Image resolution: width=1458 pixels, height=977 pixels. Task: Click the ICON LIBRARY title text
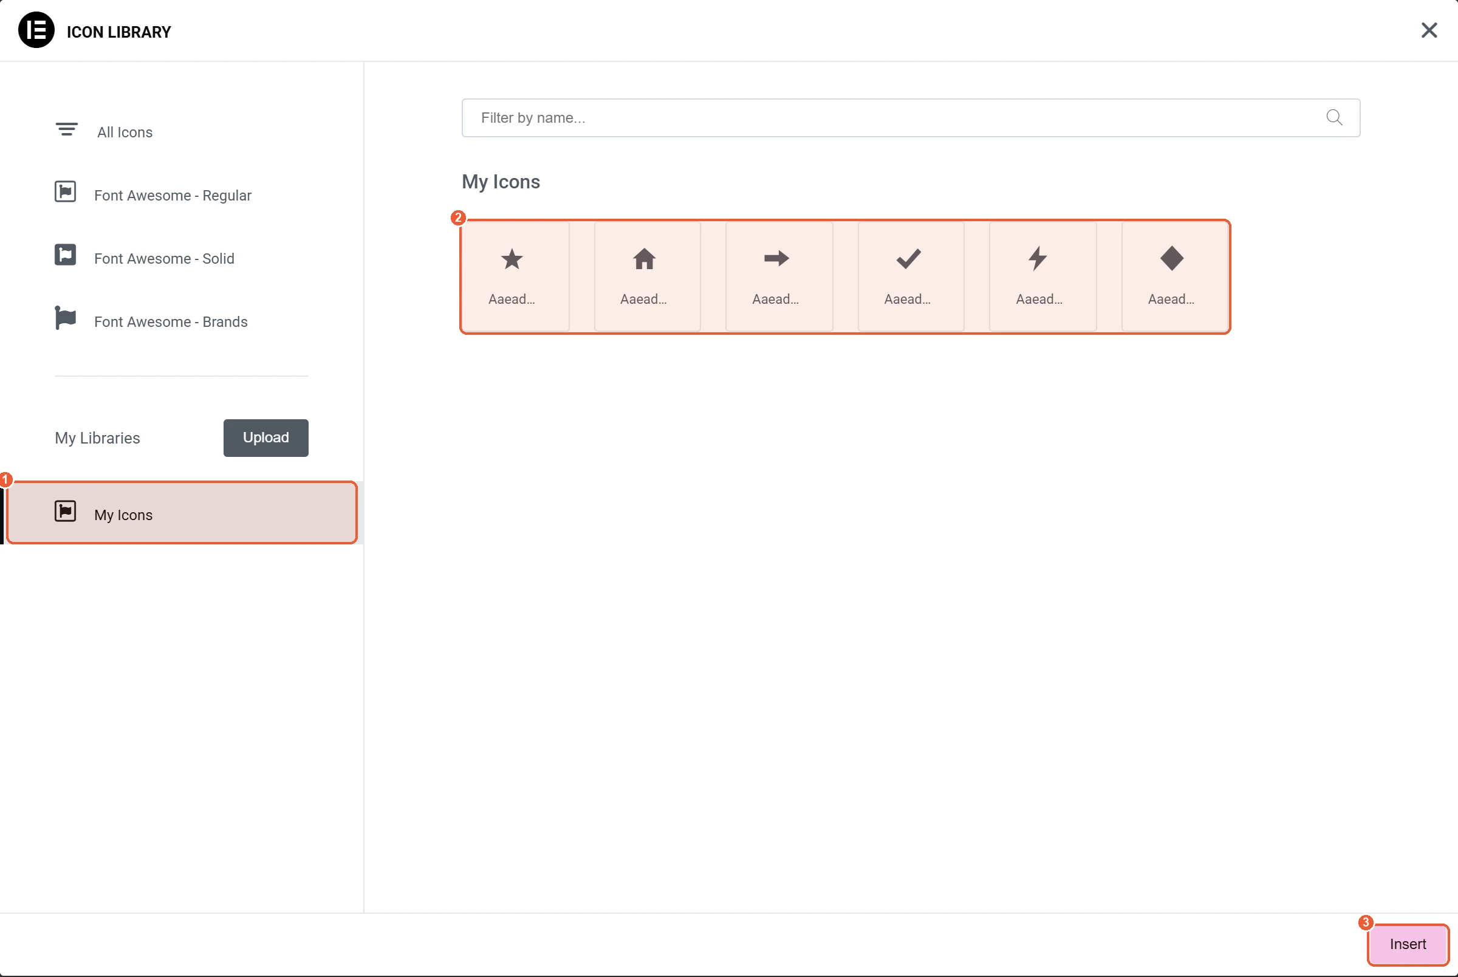coord(119,32)
